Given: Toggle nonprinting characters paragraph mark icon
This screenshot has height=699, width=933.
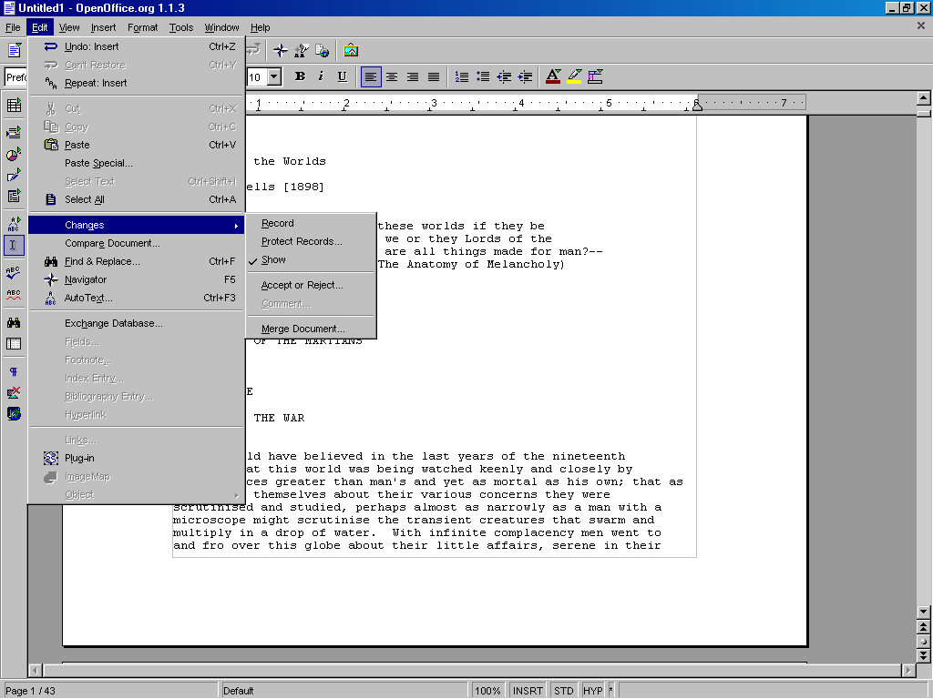Looking at the screenshot, I should coord(14,371).
